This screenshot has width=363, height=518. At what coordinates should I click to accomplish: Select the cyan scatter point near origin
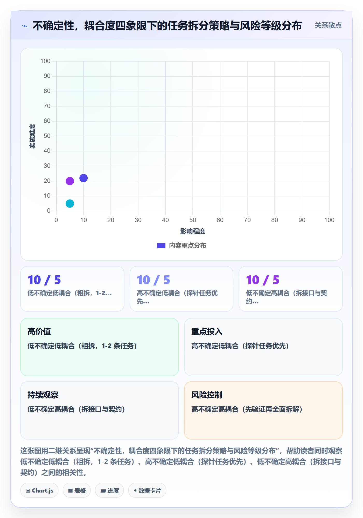pos(70,203)
